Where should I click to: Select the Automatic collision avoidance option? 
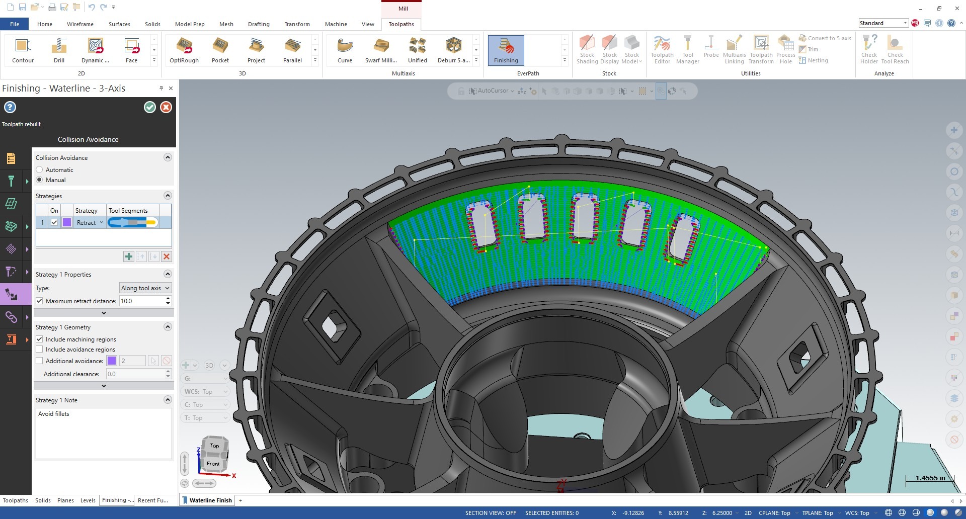point(40,170)
